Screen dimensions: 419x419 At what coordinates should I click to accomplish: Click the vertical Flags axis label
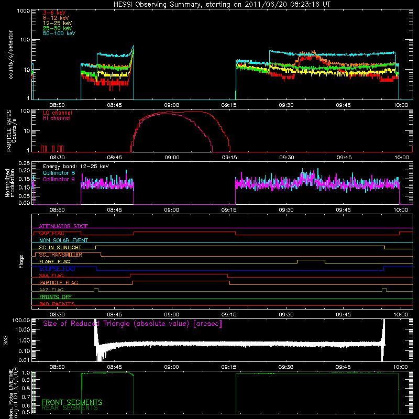tap(21, 261)
